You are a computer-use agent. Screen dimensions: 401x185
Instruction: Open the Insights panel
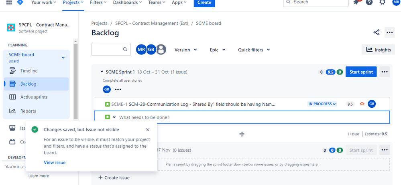pyautogui.click(x=378, y=50)
